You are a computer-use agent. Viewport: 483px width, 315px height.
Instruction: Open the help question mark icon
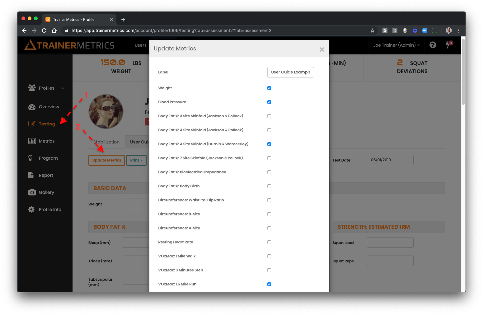coord(433,45)
